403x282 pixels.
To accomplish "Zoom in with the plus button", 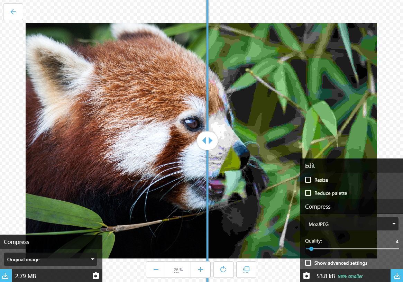I will pos(201,270).
